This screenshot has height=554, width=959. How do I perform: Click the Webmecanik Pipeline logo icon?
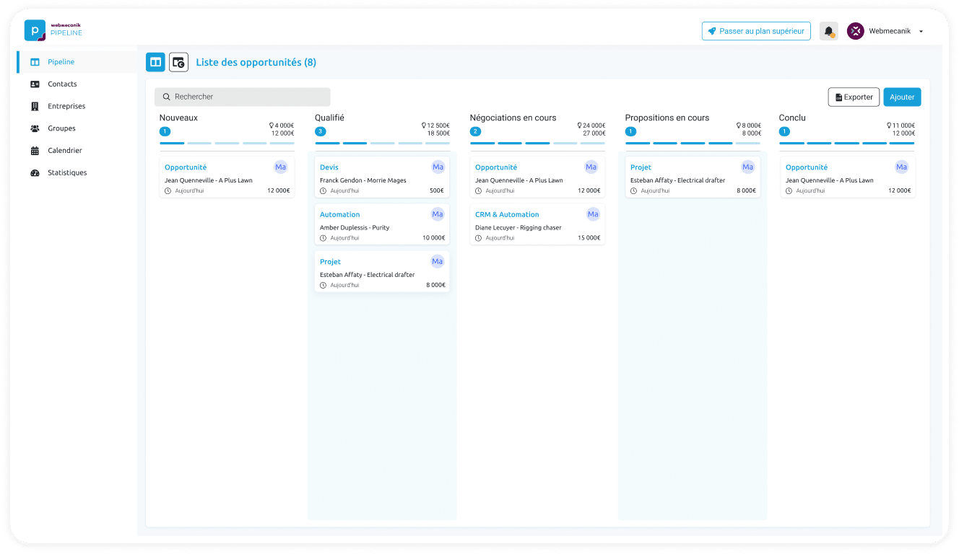(35, 30)
